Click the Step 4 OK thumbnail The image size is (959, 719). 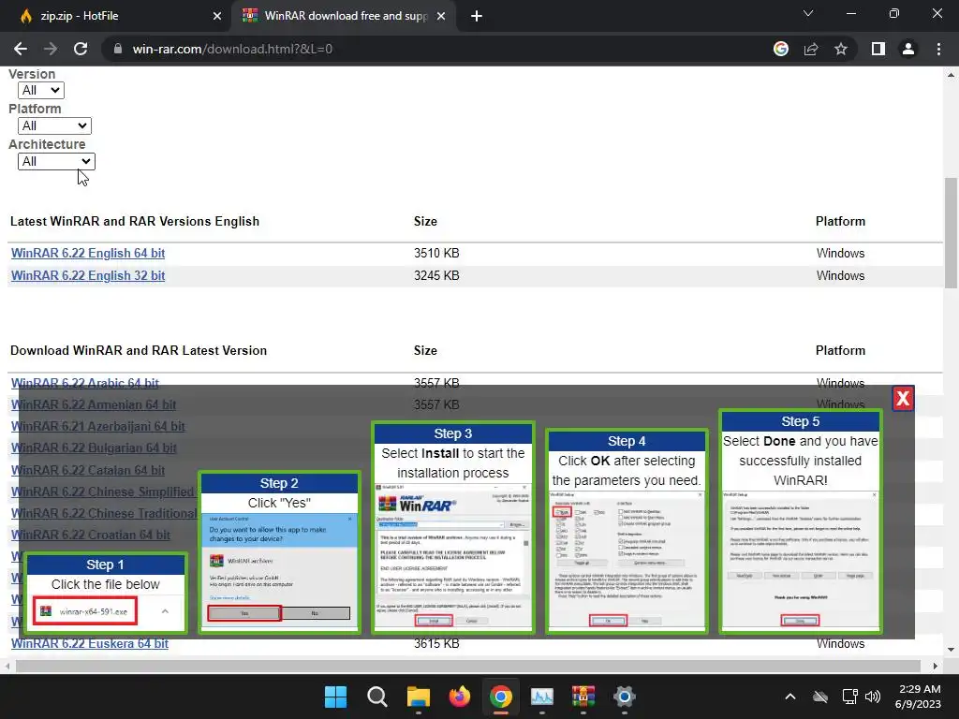pos(627,531)
